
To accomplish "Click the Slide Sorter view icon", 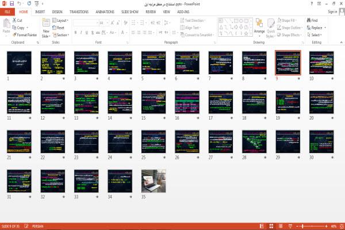I will pyautogui.click(x=271, y=226).
